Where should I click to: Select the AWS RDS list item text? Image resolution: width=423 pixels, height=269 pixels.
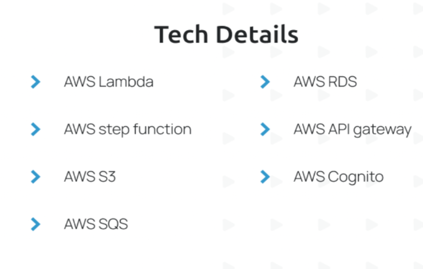click(x=325, y=81)
